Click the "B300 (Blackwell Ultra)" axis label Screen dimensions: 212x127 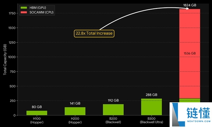(x=152, y=120)
